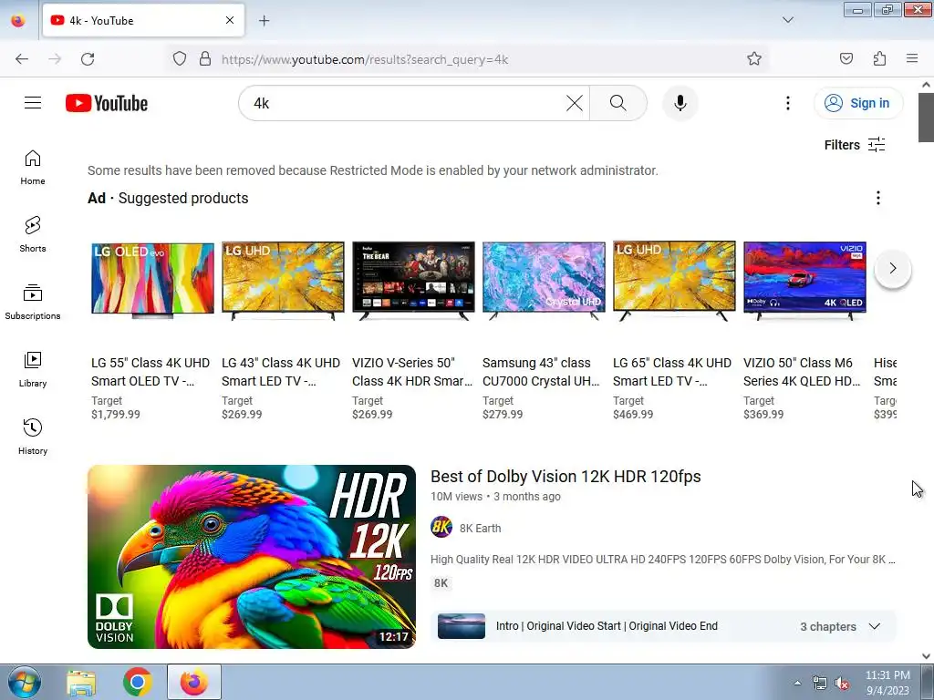Reload the current page
The width and height of the screenshot is (934, 700).
coord(88,59)
